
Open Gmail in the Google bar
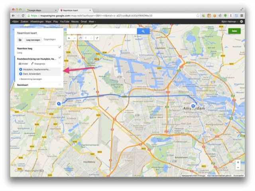pos(84,22)
